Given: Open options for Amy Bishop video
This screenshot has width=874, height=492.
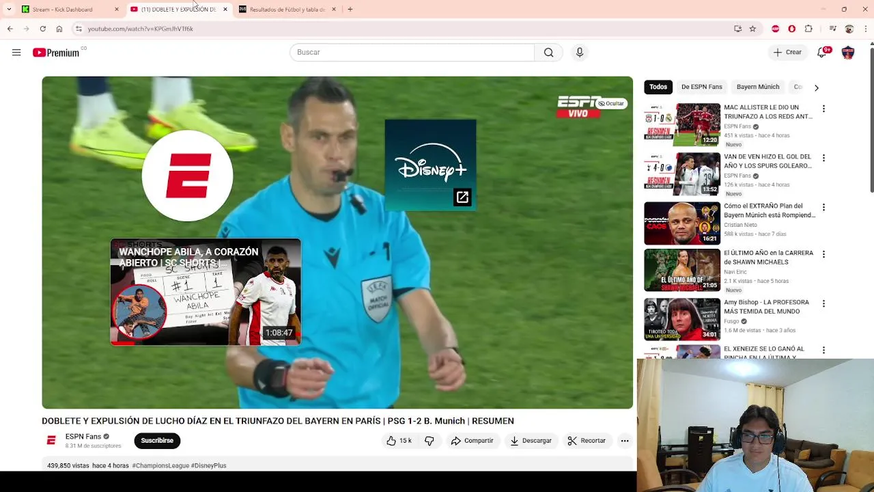Looking at the screenshot, I should click(823, 303).
